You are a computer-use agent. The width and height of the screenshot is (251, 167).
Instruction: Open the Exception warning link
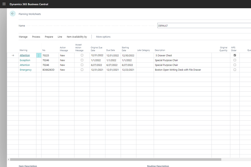click(x=25, y=60)
